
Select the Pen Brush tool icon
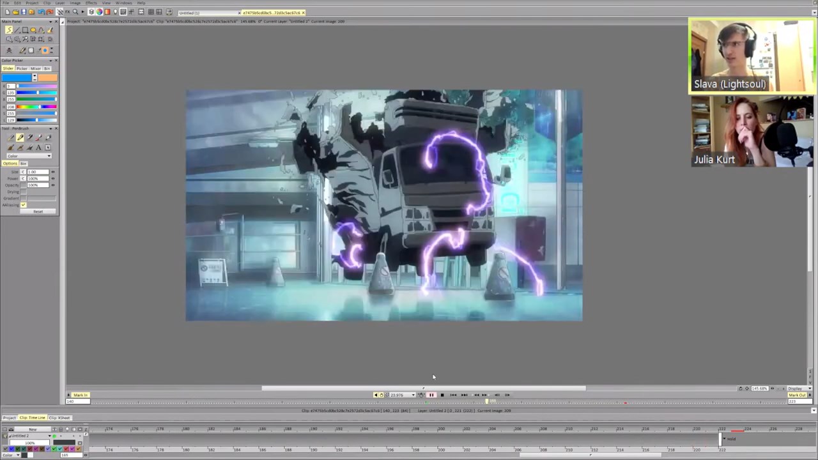(20, 137)
